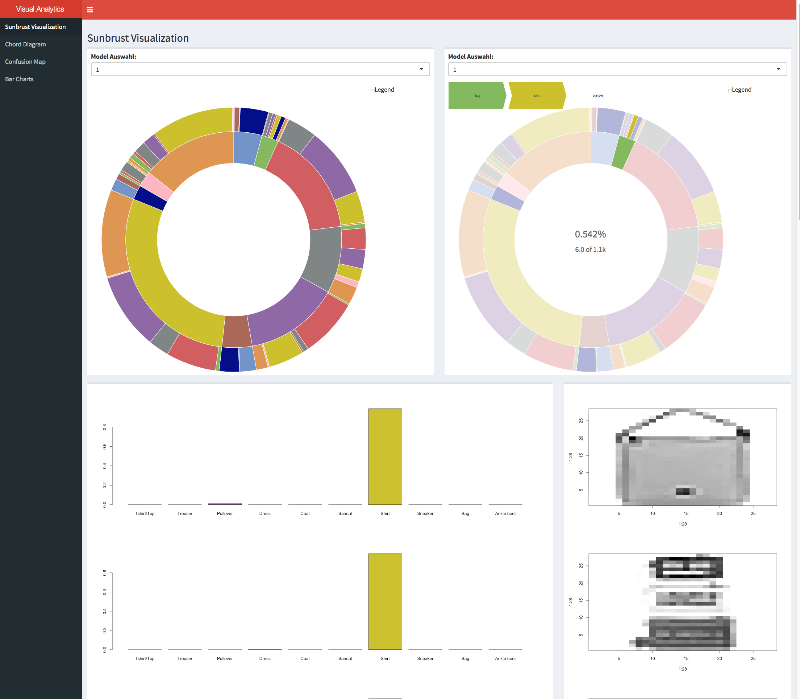Go to Bar Charts page
Viewport: 800px width, 699px height.
coord(20,79)
